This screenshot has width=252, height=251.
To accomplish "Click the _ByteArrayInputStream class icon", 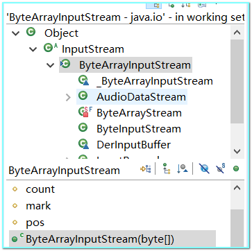I will pyautogui.click(x=83, y=80).
